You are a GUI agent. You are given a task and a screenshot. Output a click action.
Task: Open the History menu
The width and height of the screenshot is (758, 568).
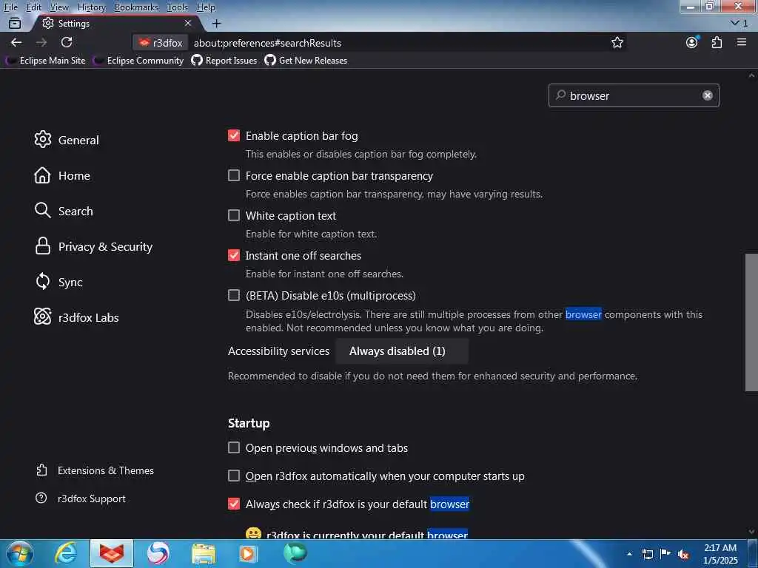[x=91, y=7]
